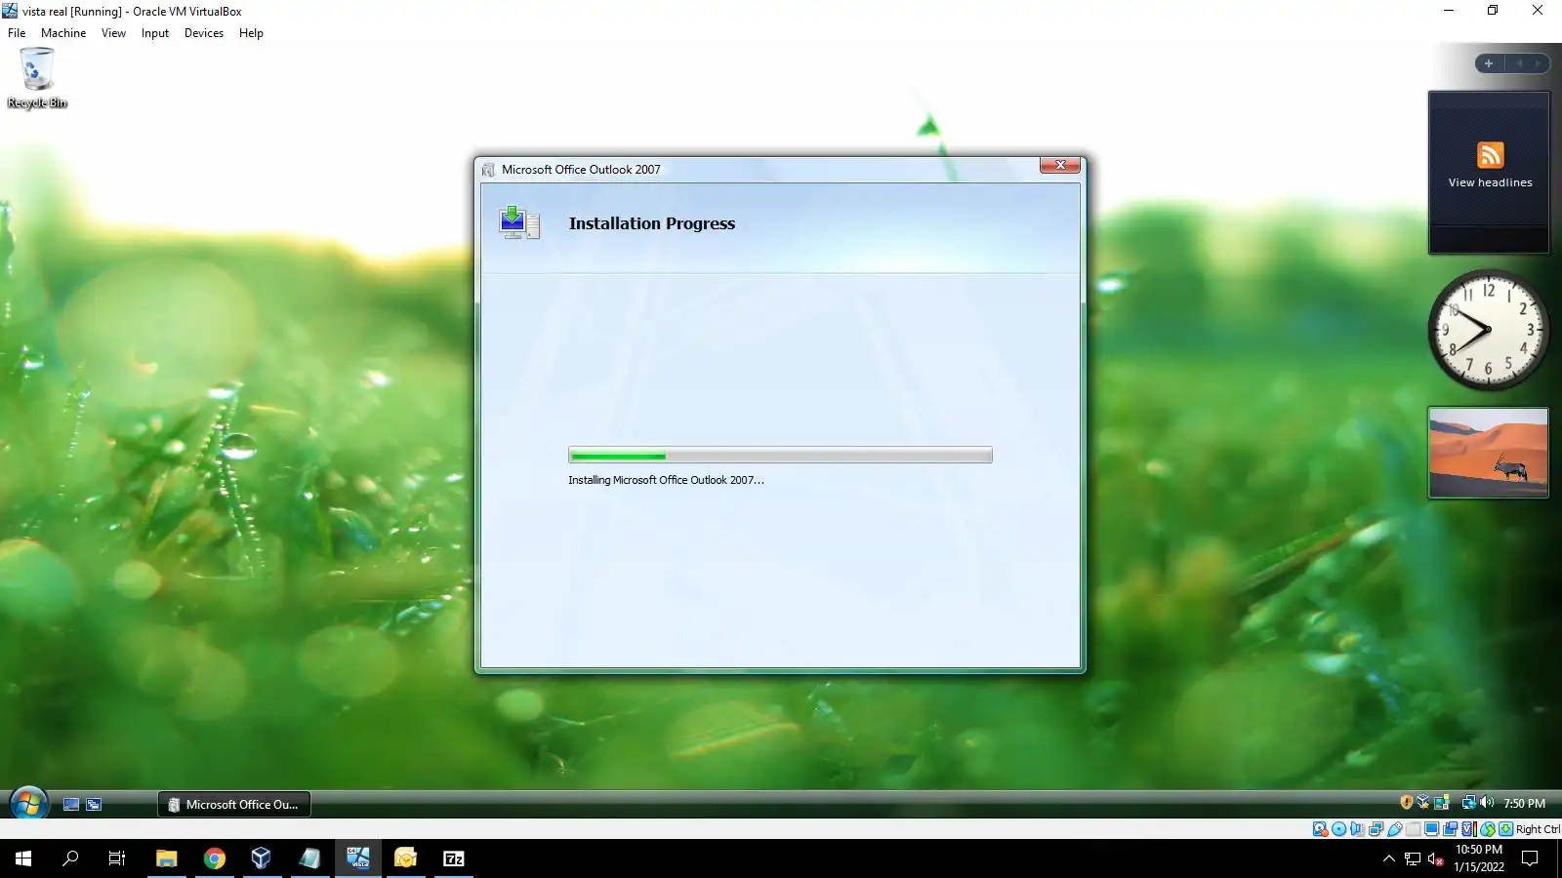Close the Outlook 2007 installer window
This screenshot has width=1562, height=878.
pyautogui.click(x=1059, y=165)
